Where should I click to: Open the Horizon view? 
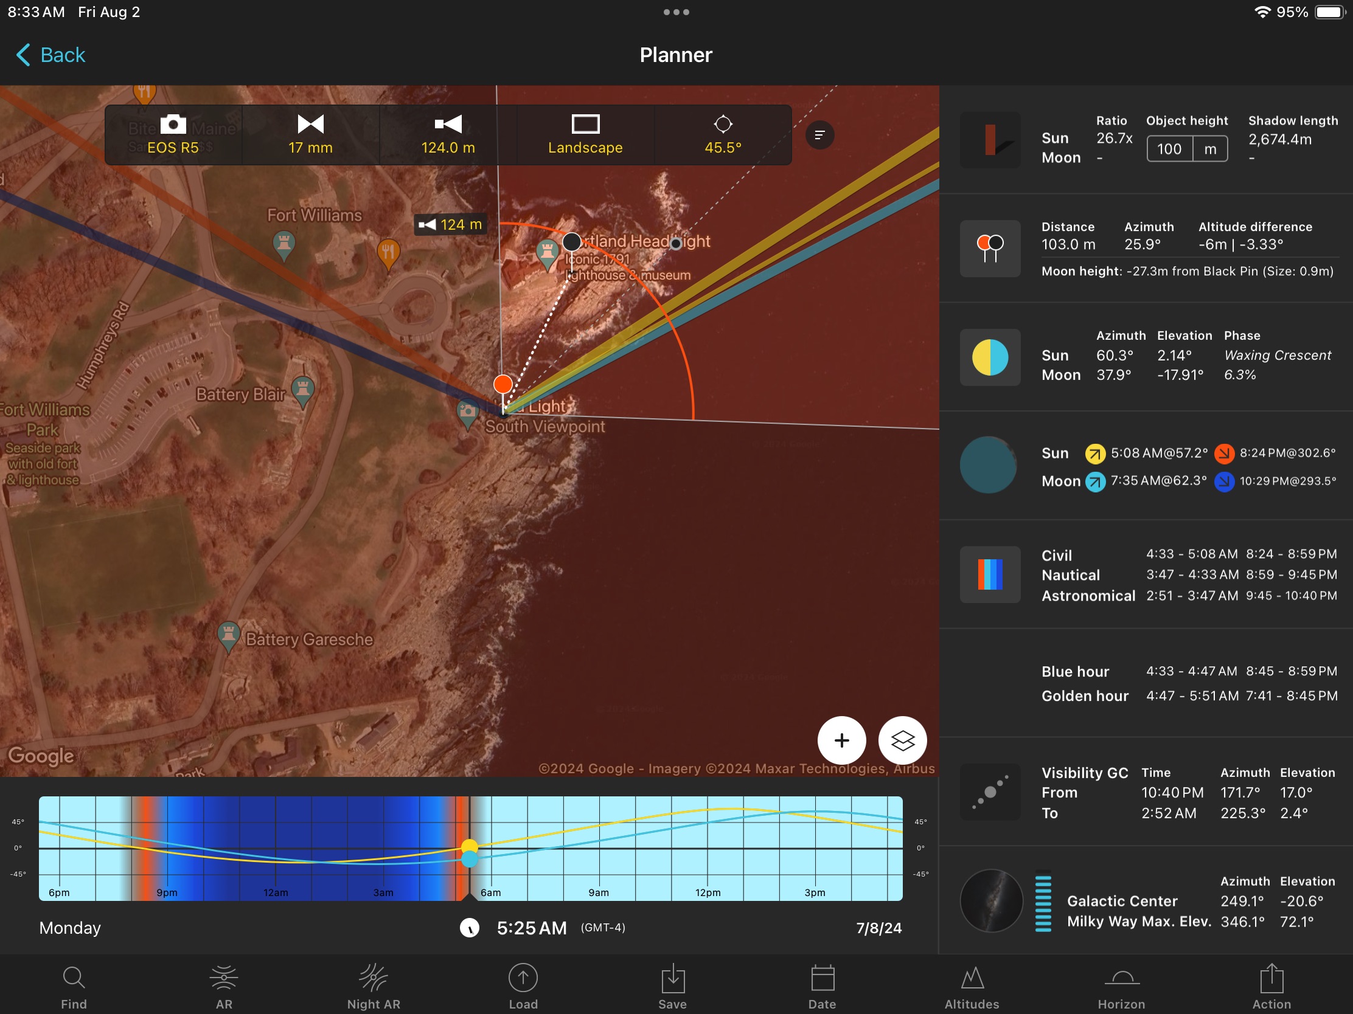click(1121, 987)
